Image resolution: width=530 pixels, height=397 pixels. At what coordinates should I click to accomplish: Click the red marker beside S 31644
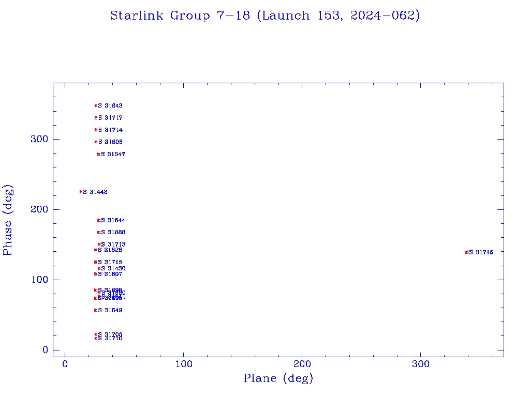pyautogui.click(x=99, y=220)
